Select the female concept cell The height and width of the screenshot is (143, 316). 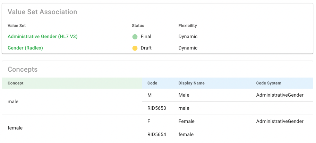[15, 128]
